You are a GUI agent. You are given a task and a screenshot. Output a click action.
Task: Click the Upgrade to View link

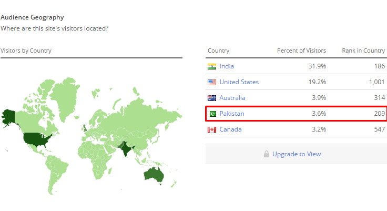coord(297,154)
